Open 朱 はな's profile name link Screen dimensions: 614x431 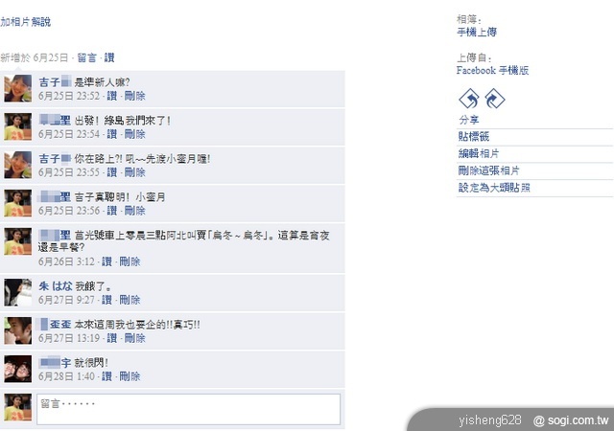[56, 286]
